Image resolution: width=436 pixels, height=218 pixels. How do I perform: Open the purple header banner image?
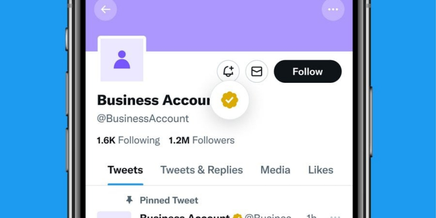[219, 26]
